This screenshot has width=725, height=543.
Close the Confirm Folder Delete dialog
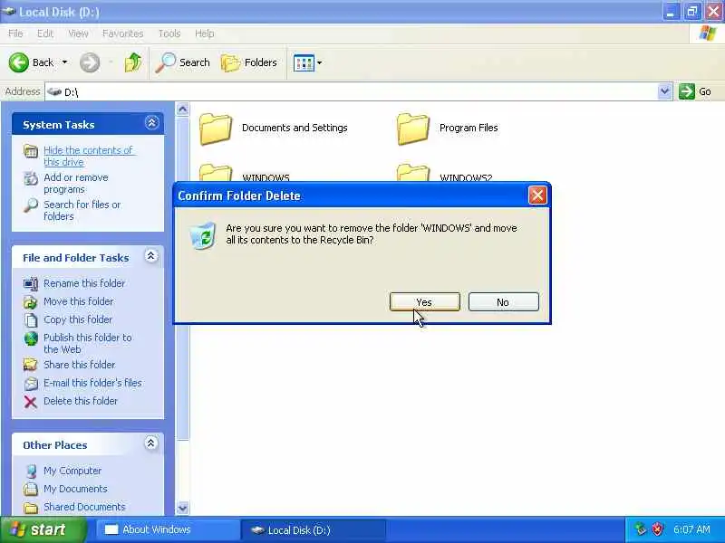pos(537,195)
